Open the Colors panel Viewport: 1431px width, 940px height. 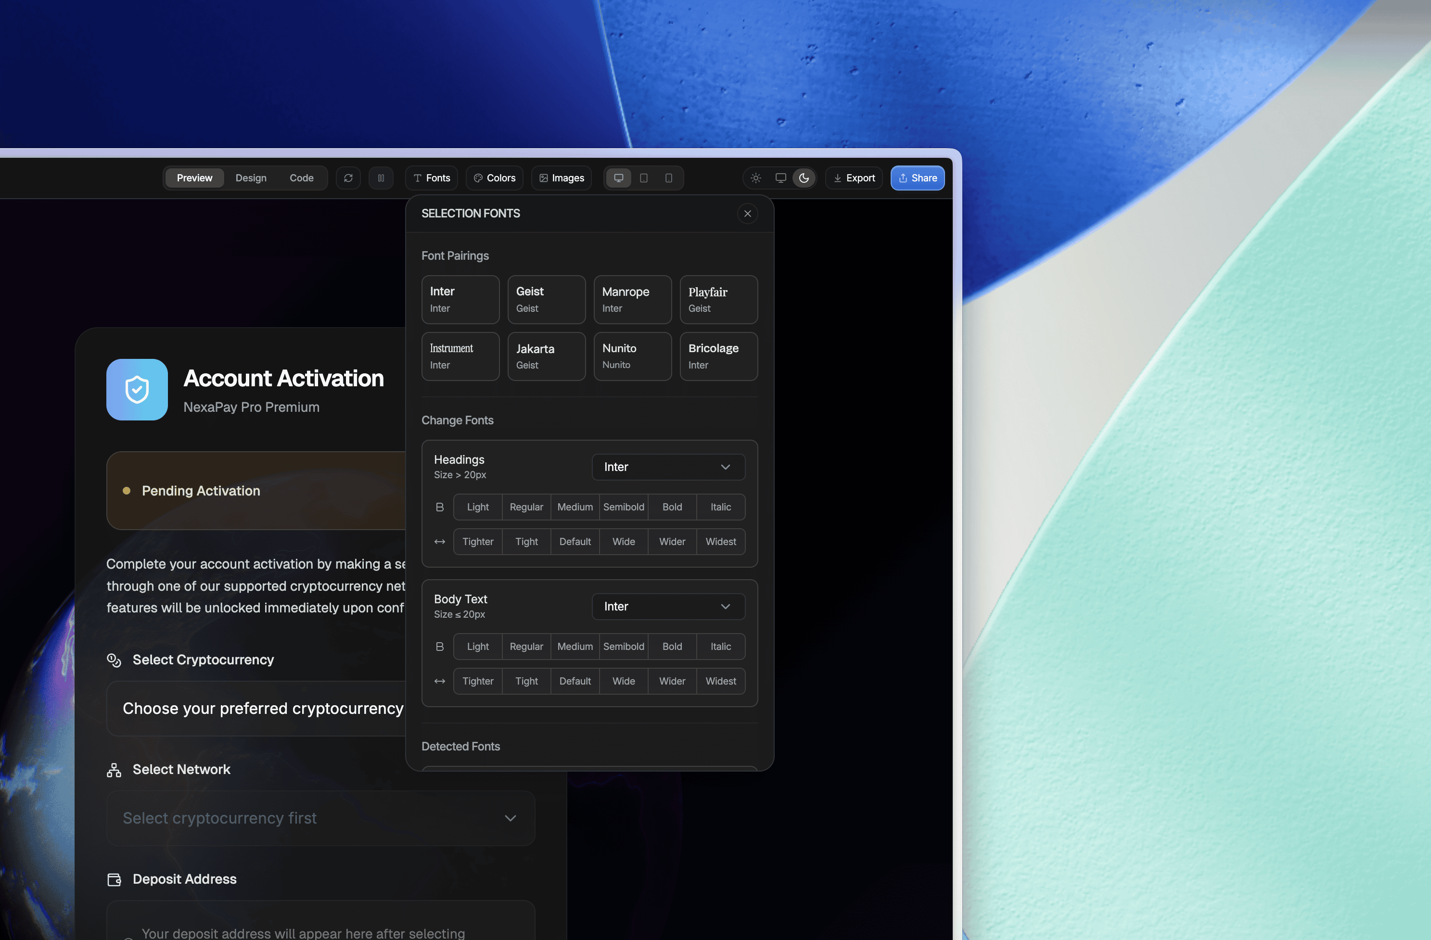coord(494,178)
